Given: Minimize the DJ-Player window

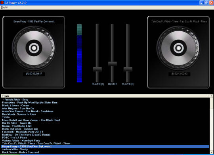Looking at the screenshot, I should tap(201, 3).
